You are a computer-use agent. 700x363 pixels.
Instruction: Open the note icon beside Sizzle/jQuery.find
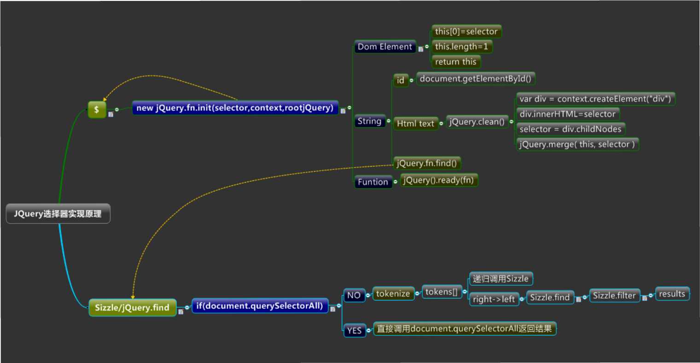[x=181, y=311]
